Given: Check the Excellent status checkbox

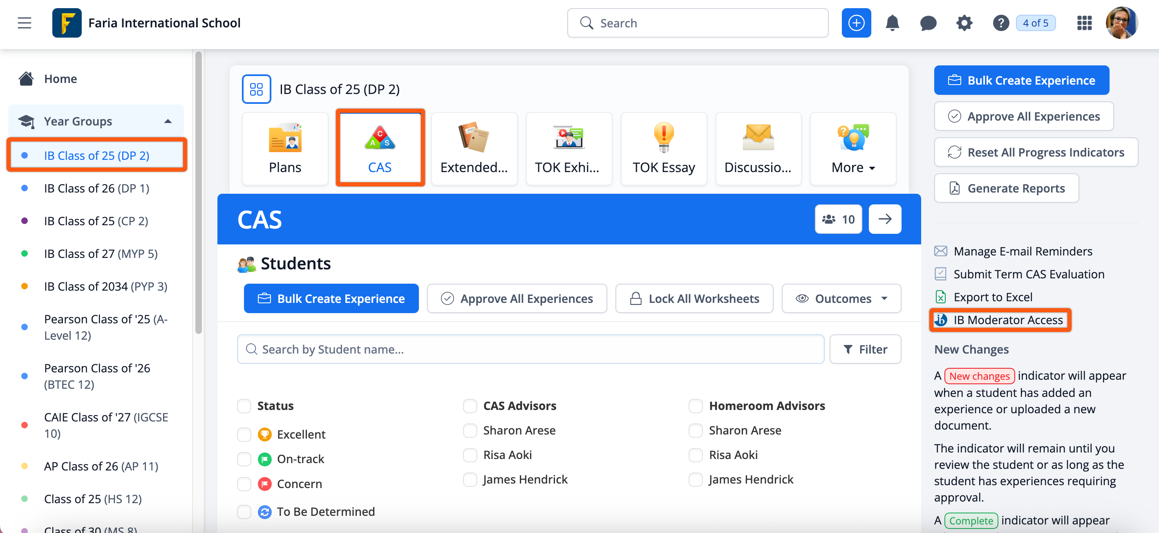Looking at the screenshot, I should click(244, 434).
